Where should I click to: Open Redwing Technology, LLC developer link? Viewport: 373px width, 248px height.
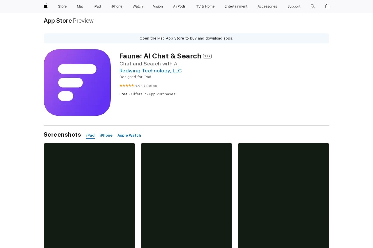150,71
